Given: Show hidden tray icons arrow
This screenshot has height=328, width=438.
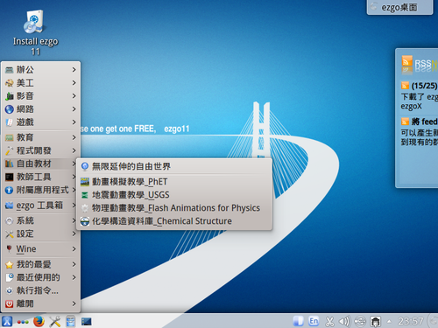Looking at the screenshot, I should tap(389, 322).
